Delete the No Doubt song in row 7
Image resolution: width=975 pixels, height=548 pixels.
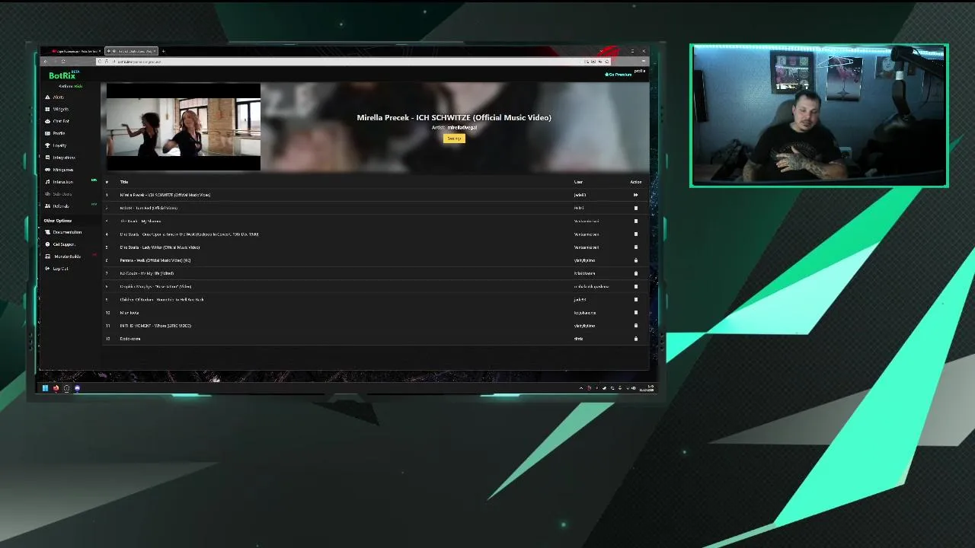(x=636, y=273)
